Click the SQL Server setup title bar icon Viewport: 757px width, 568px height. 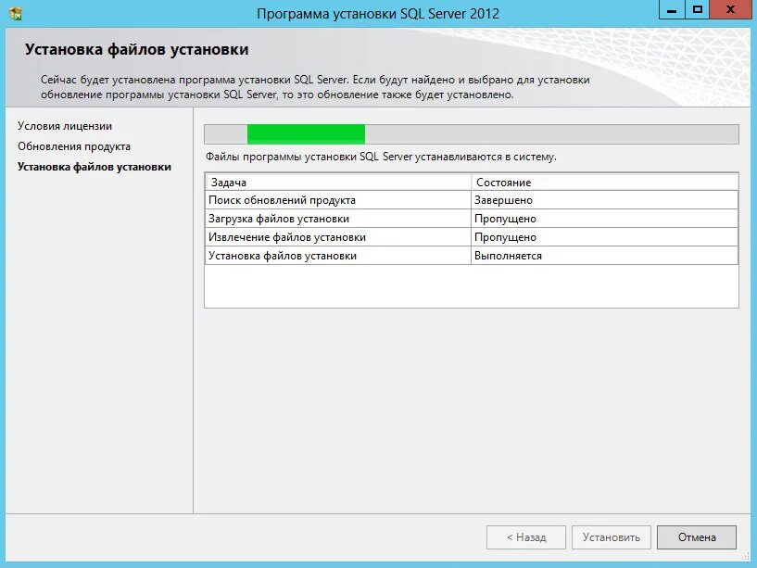[x=16, y=14]
